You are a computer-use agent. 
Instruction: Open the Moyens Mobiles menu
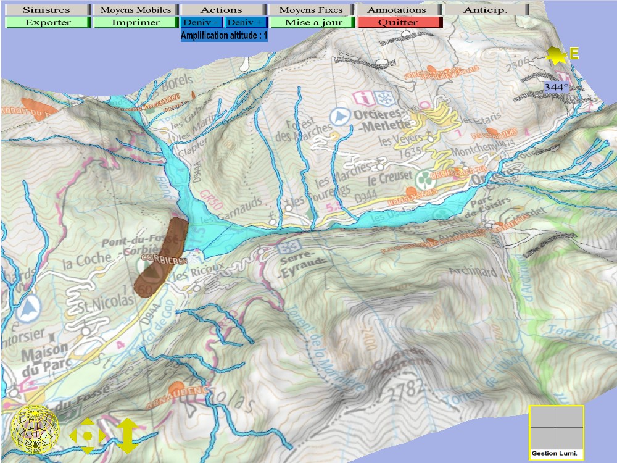pyautogui.click(x=136, y=10)
